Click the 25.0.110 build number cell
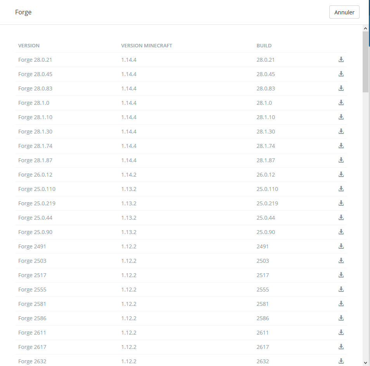Viewport: 370px width, 366px height. 267,189
